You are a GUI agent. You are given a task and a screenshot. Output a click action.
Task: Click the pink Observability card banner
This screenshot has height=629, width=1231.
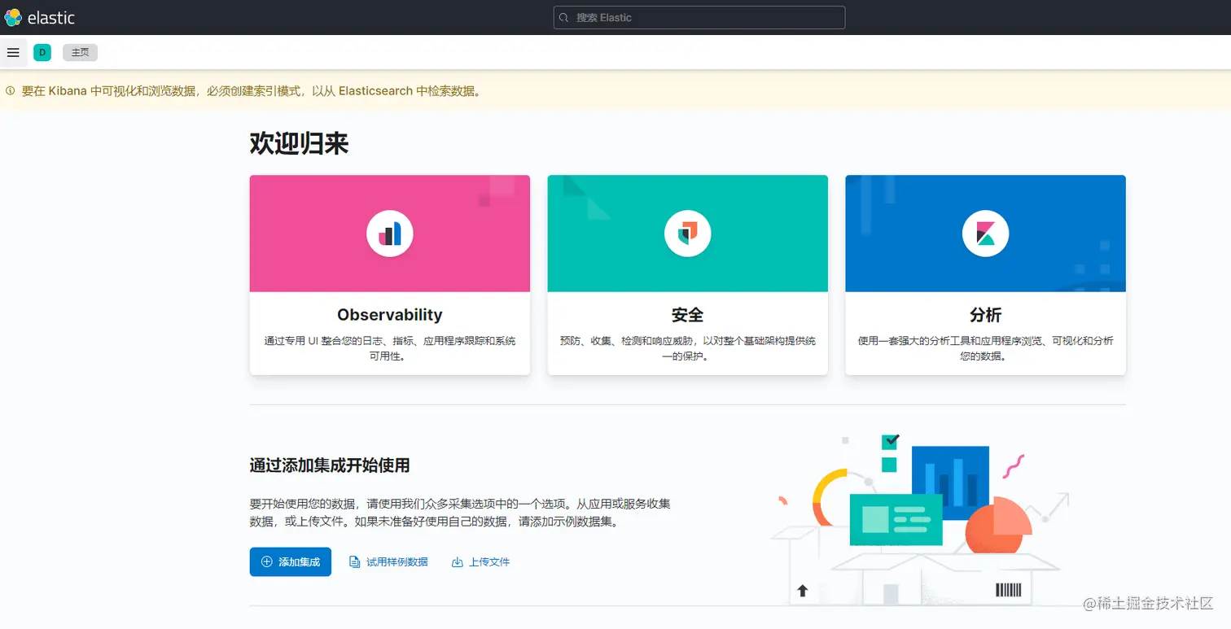click(x=390, y=234)
